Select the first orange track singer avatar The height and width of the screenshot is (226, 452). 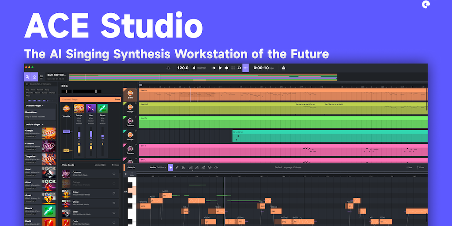tap(130, 93)
